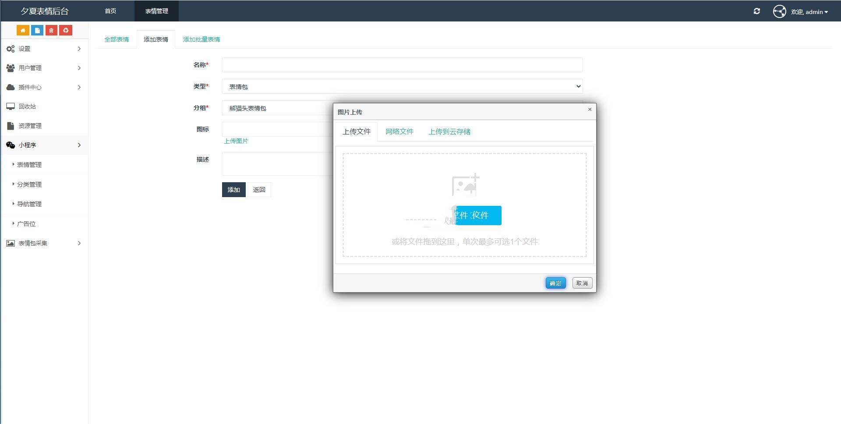Open 回收站 sidebar item
Viewport: 841px width, 424px height.
(44, 106)
